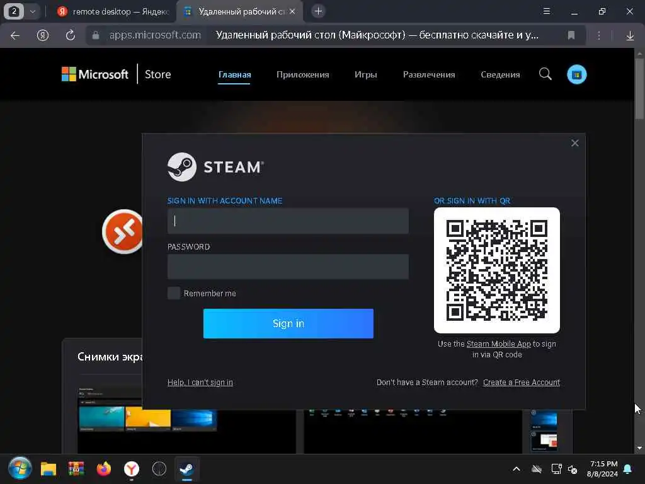Screen dimensions: 645x484
Task: Switch to the remote desktop Yandex tab
Action: (113, 11)
